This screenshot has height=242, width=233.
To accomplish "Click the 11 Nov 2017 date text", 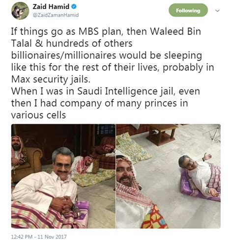I will point(52,237).
